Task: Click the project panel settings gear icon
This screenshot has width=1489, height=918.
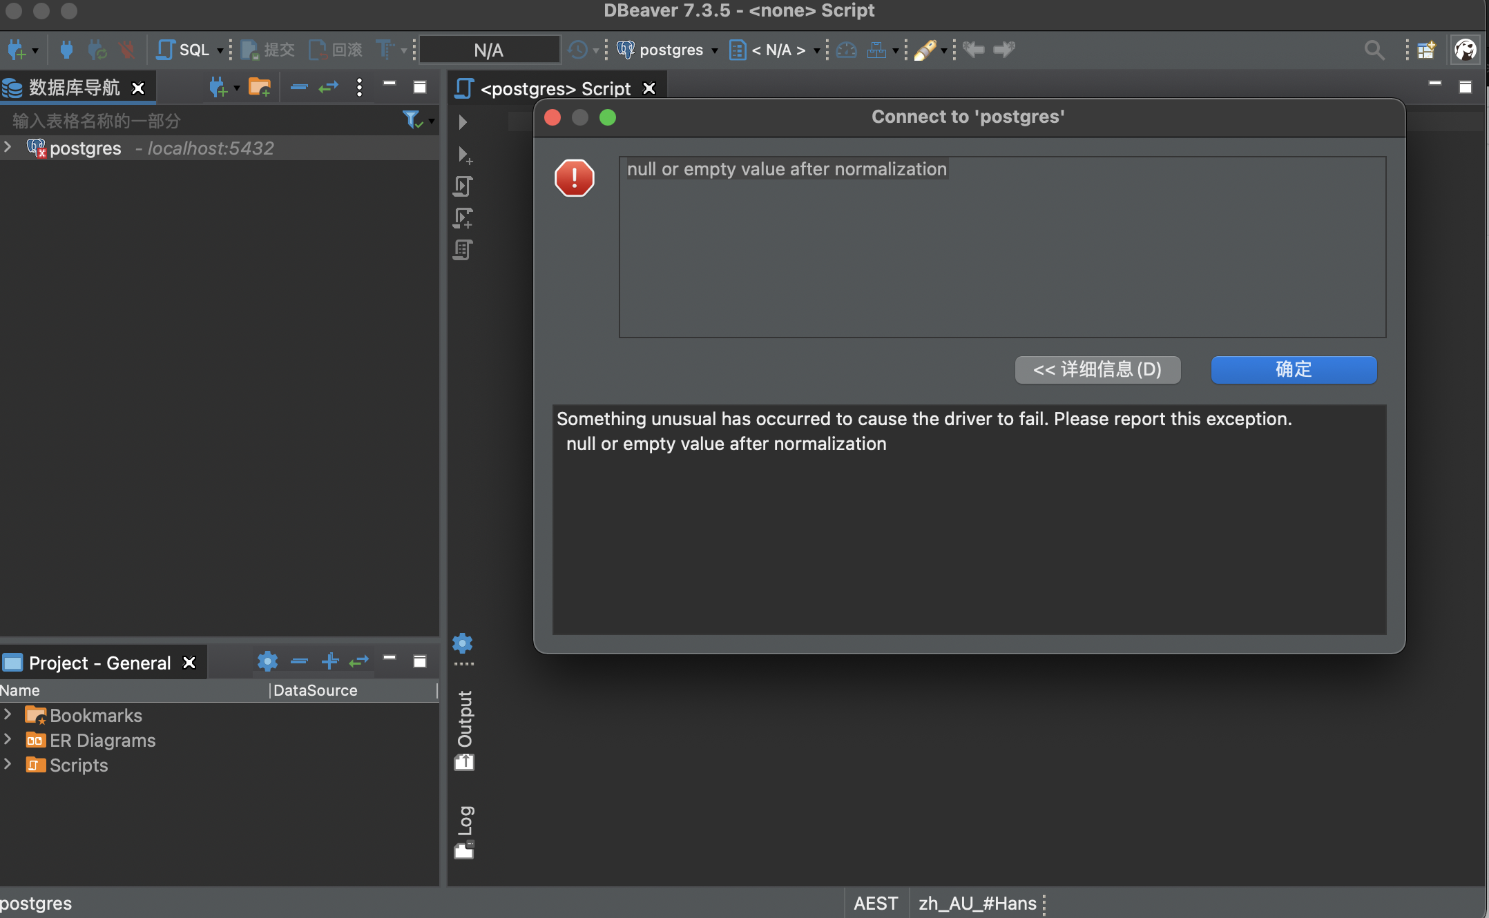Action: click(x=267, y=661)
